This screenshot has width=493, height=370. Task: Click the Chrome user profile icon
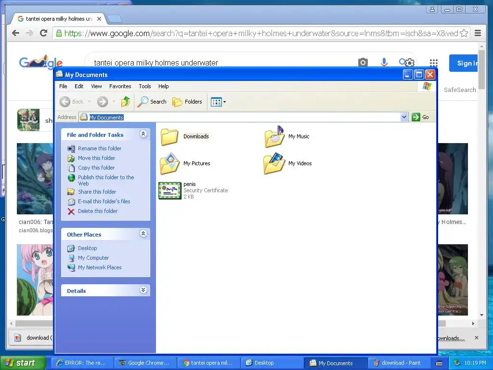coord(432,10)
